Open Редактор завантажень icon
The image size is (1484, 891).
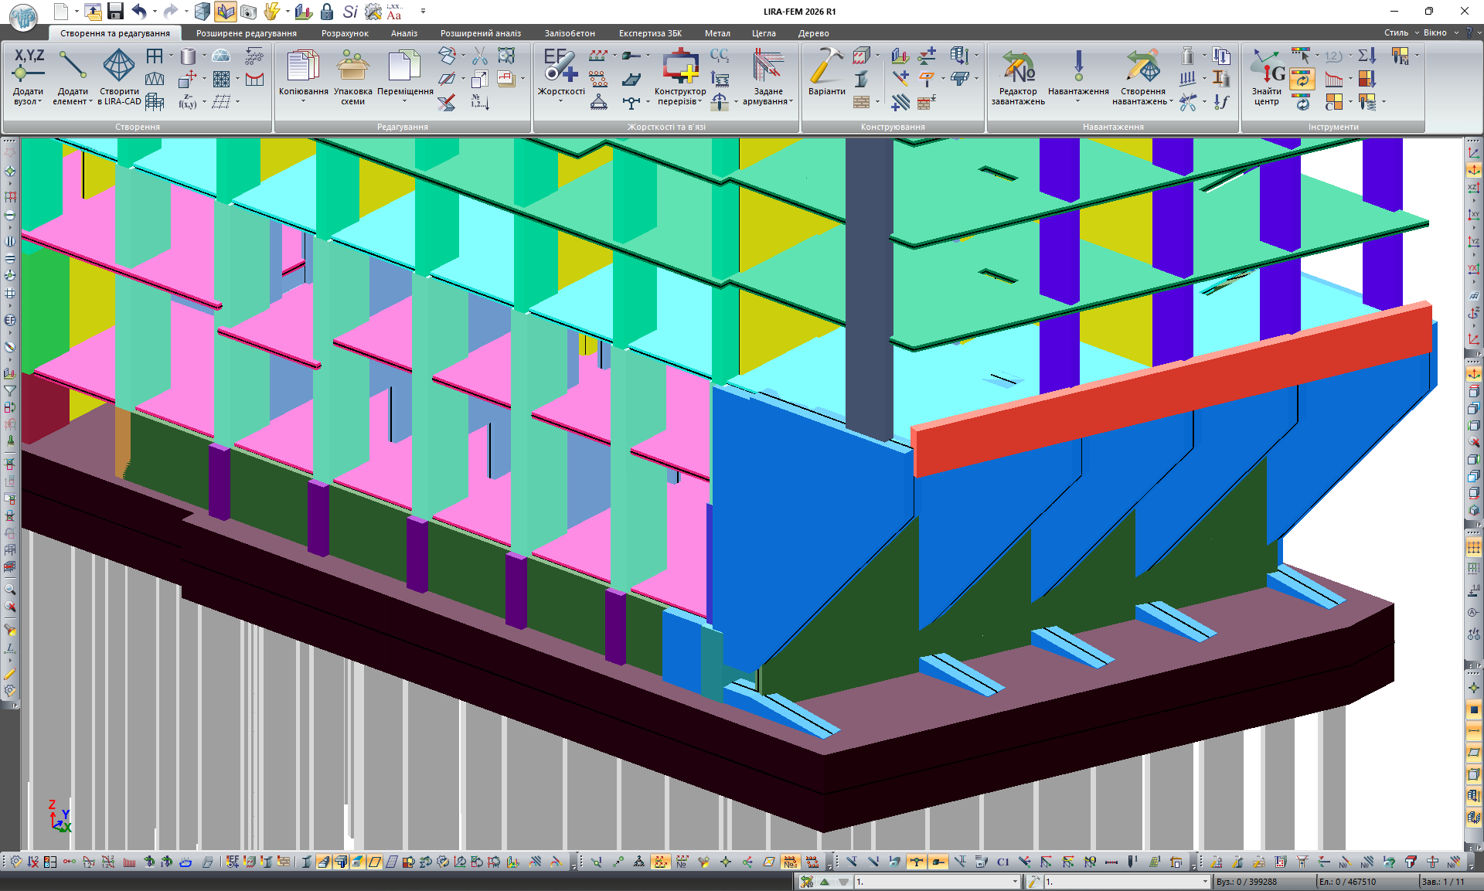pos(1018,66)
